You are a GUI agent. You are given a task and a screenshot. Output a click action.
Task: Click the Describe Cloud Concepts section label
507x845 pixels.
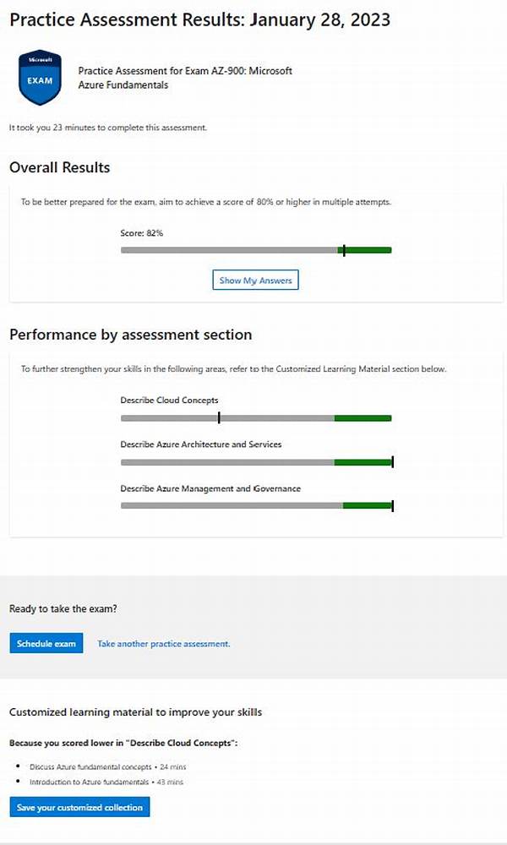170,401
